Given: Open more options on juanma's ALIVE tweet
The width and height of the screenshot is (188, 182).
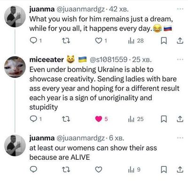Looking at the screenshot, I should [180, 138].
